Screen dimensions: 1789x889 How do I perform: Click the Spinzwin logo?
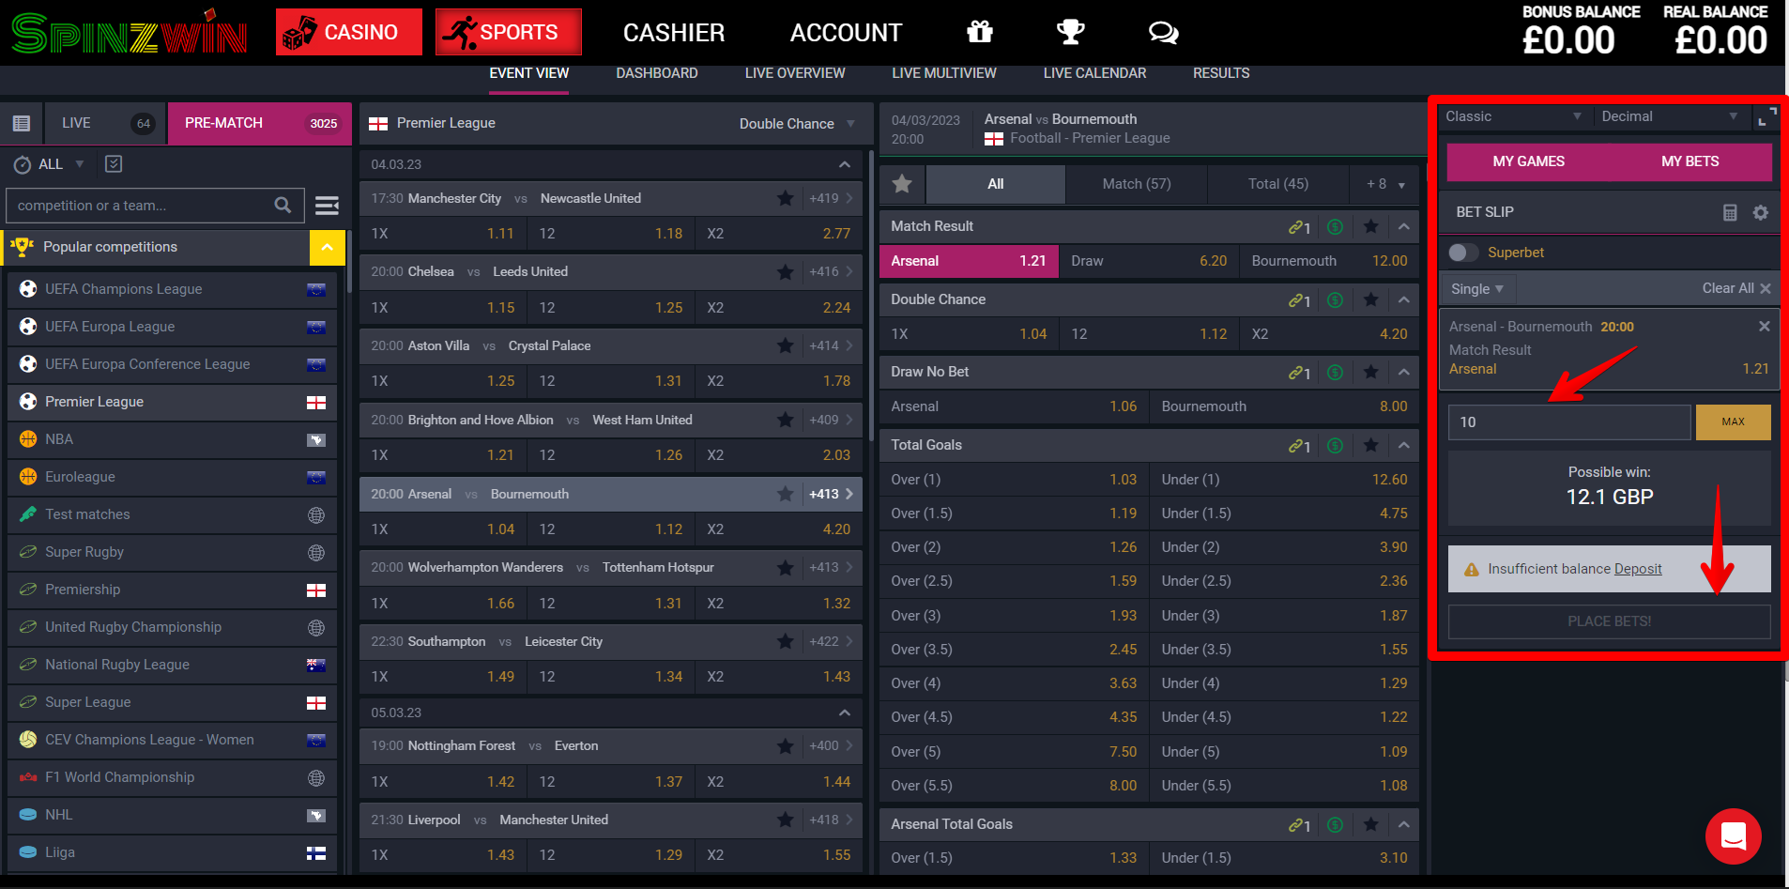coord(129,33)
